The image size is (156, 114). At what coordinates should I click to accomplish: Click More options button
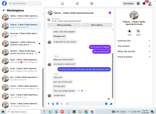coord(97,25)
